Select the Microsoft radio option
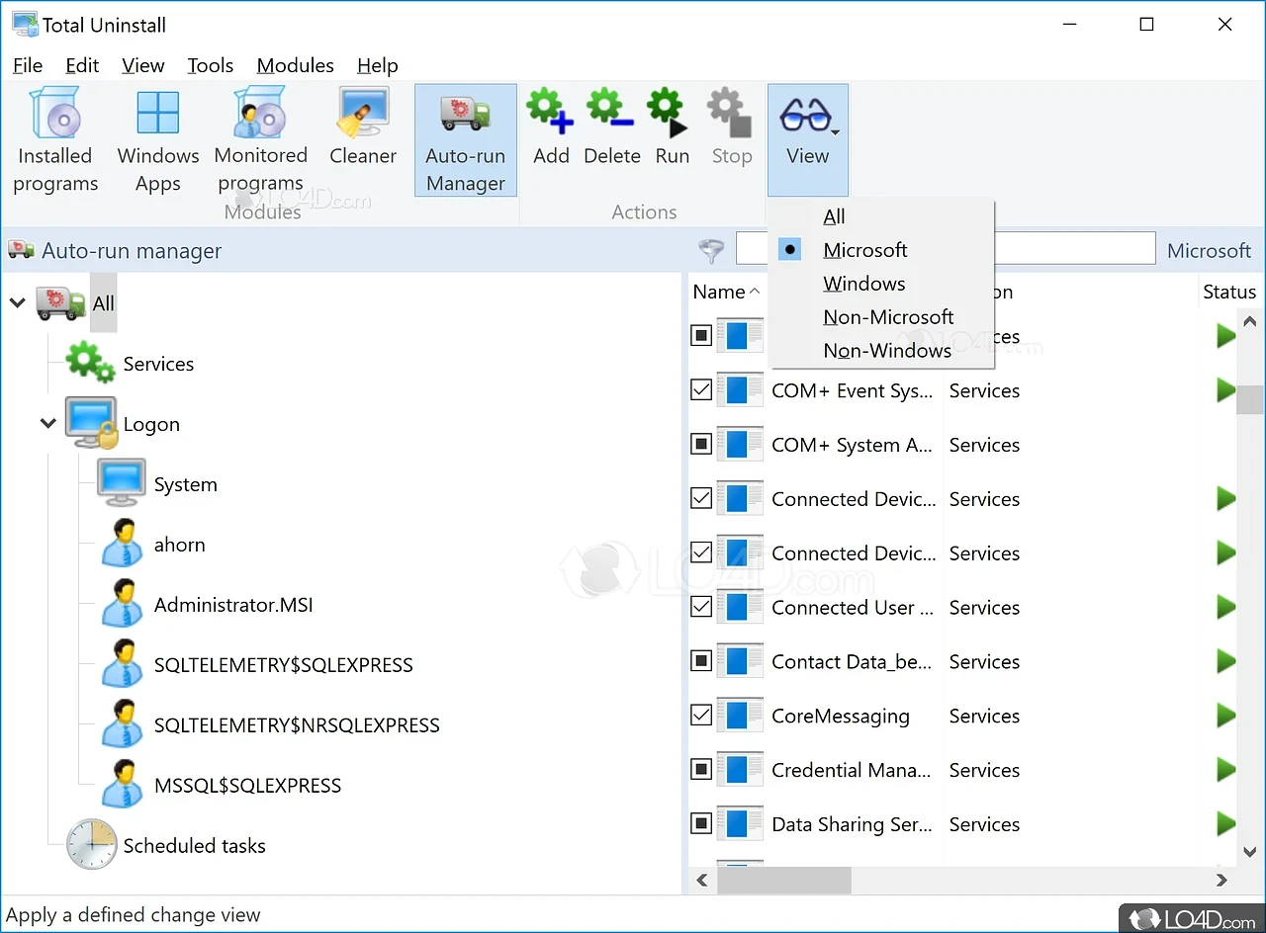This screenshot has height=933, width=1266. 864,250
